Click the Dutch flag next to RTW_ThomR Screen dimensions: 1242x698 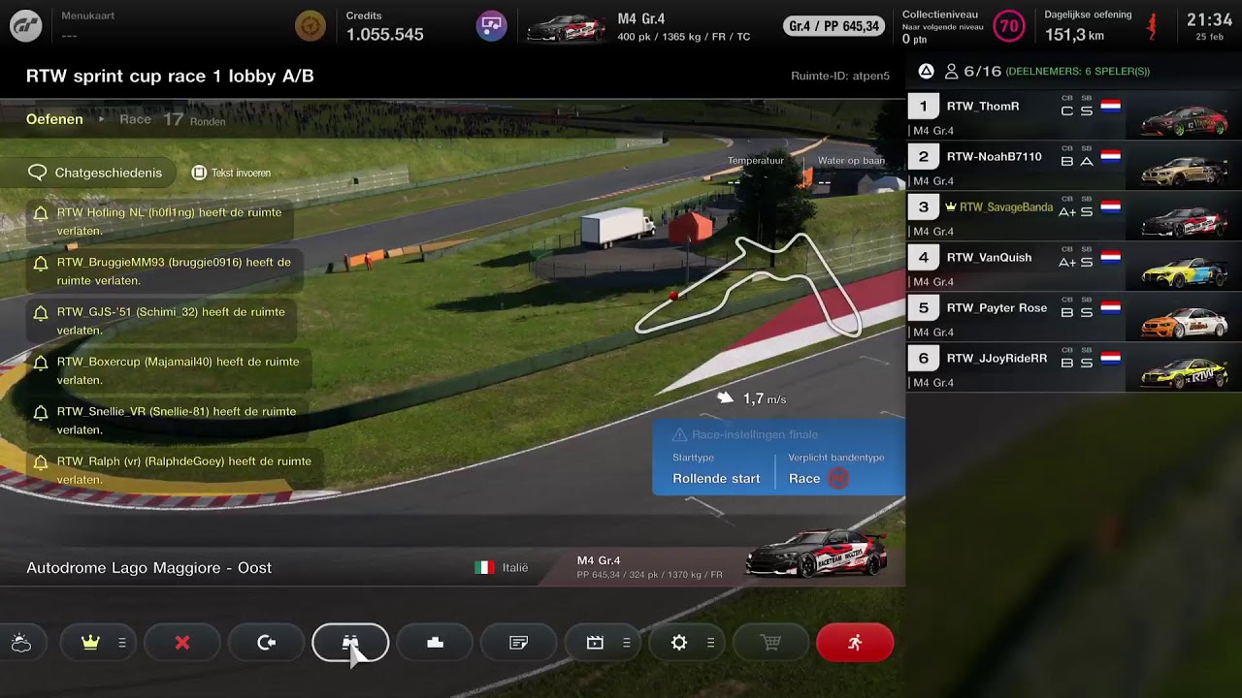click(1111, 106)
